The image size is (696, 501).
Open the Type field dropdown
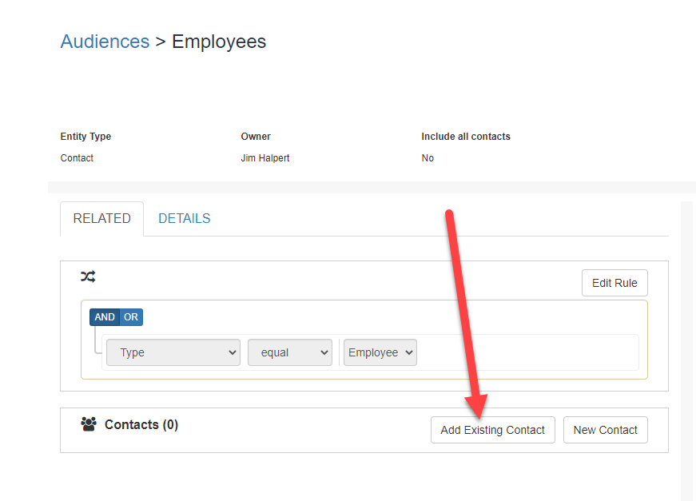173,352
